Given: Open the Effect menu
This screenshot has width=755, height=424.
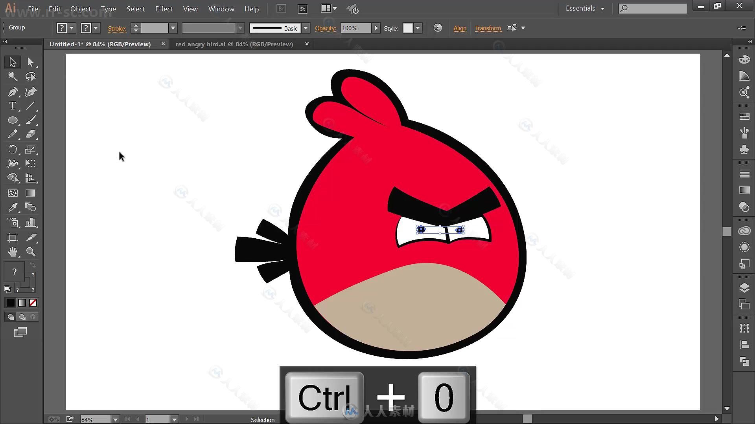Looking at the screenshot, I should [164, 9].
